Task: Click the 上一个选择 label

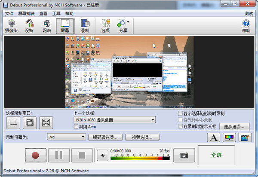Action: (x=84, y=113)
